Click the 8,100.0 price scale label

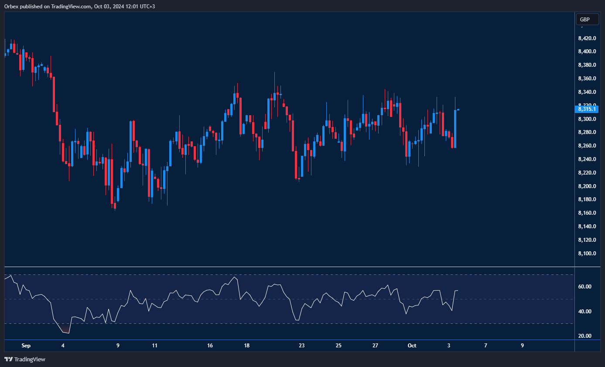(587, 254)
